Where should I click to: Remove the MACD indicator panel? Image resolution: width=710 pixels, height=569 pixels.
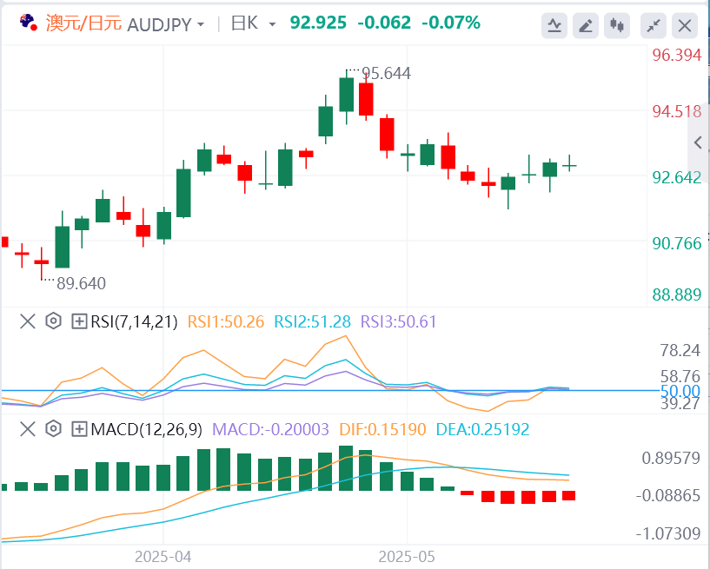point(27,428)
